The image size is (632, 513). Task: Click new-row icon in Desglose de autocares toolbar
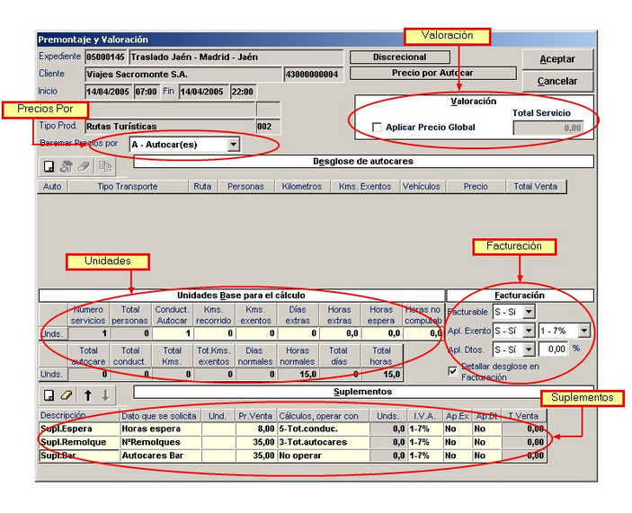point(49,166)
